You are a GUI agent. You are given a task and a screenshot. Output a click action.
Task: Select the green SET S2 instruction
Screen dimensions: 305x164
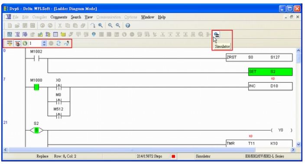tap(270, 72)
